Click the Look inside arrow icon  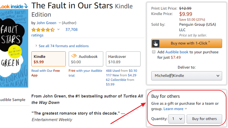(x=26, y=6)
